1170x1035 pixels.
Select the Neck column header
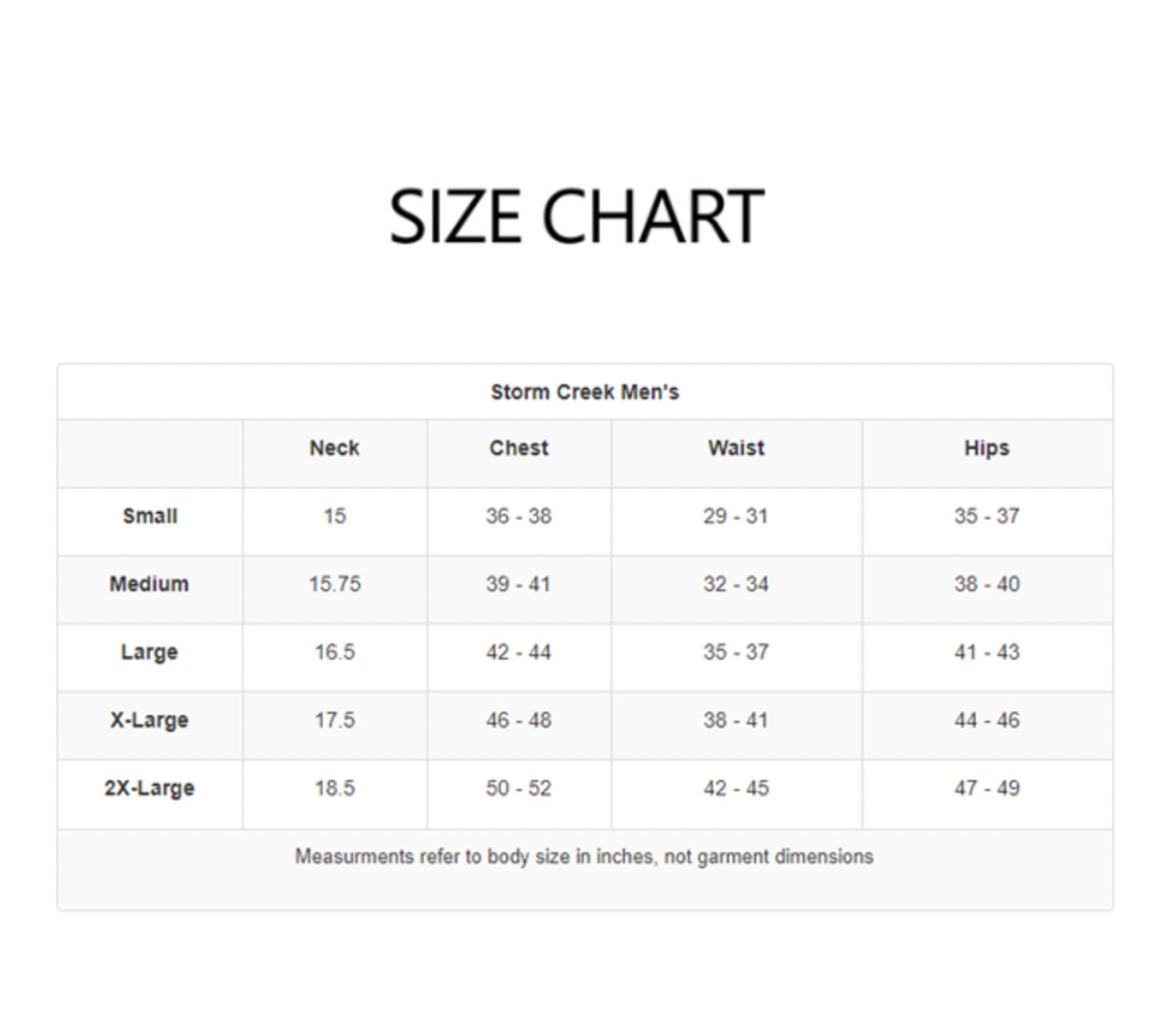point(334,448)
